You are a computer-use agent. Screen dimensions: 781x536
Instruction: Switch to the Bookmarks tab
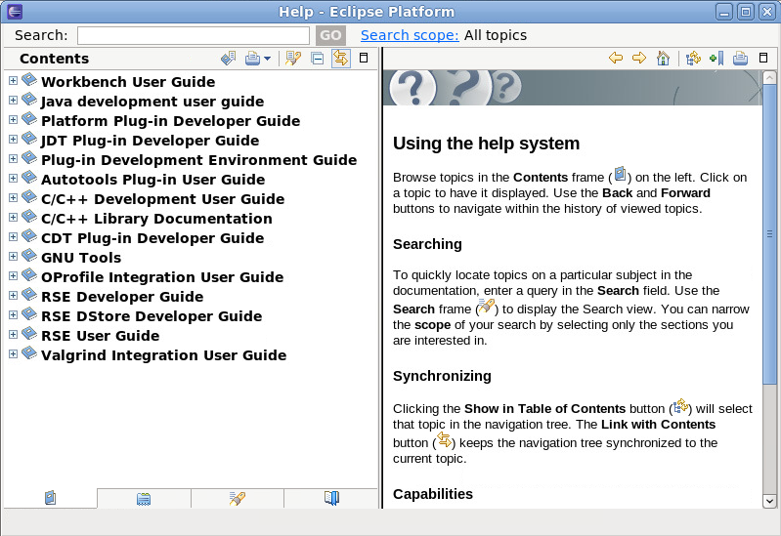(331, 499)
